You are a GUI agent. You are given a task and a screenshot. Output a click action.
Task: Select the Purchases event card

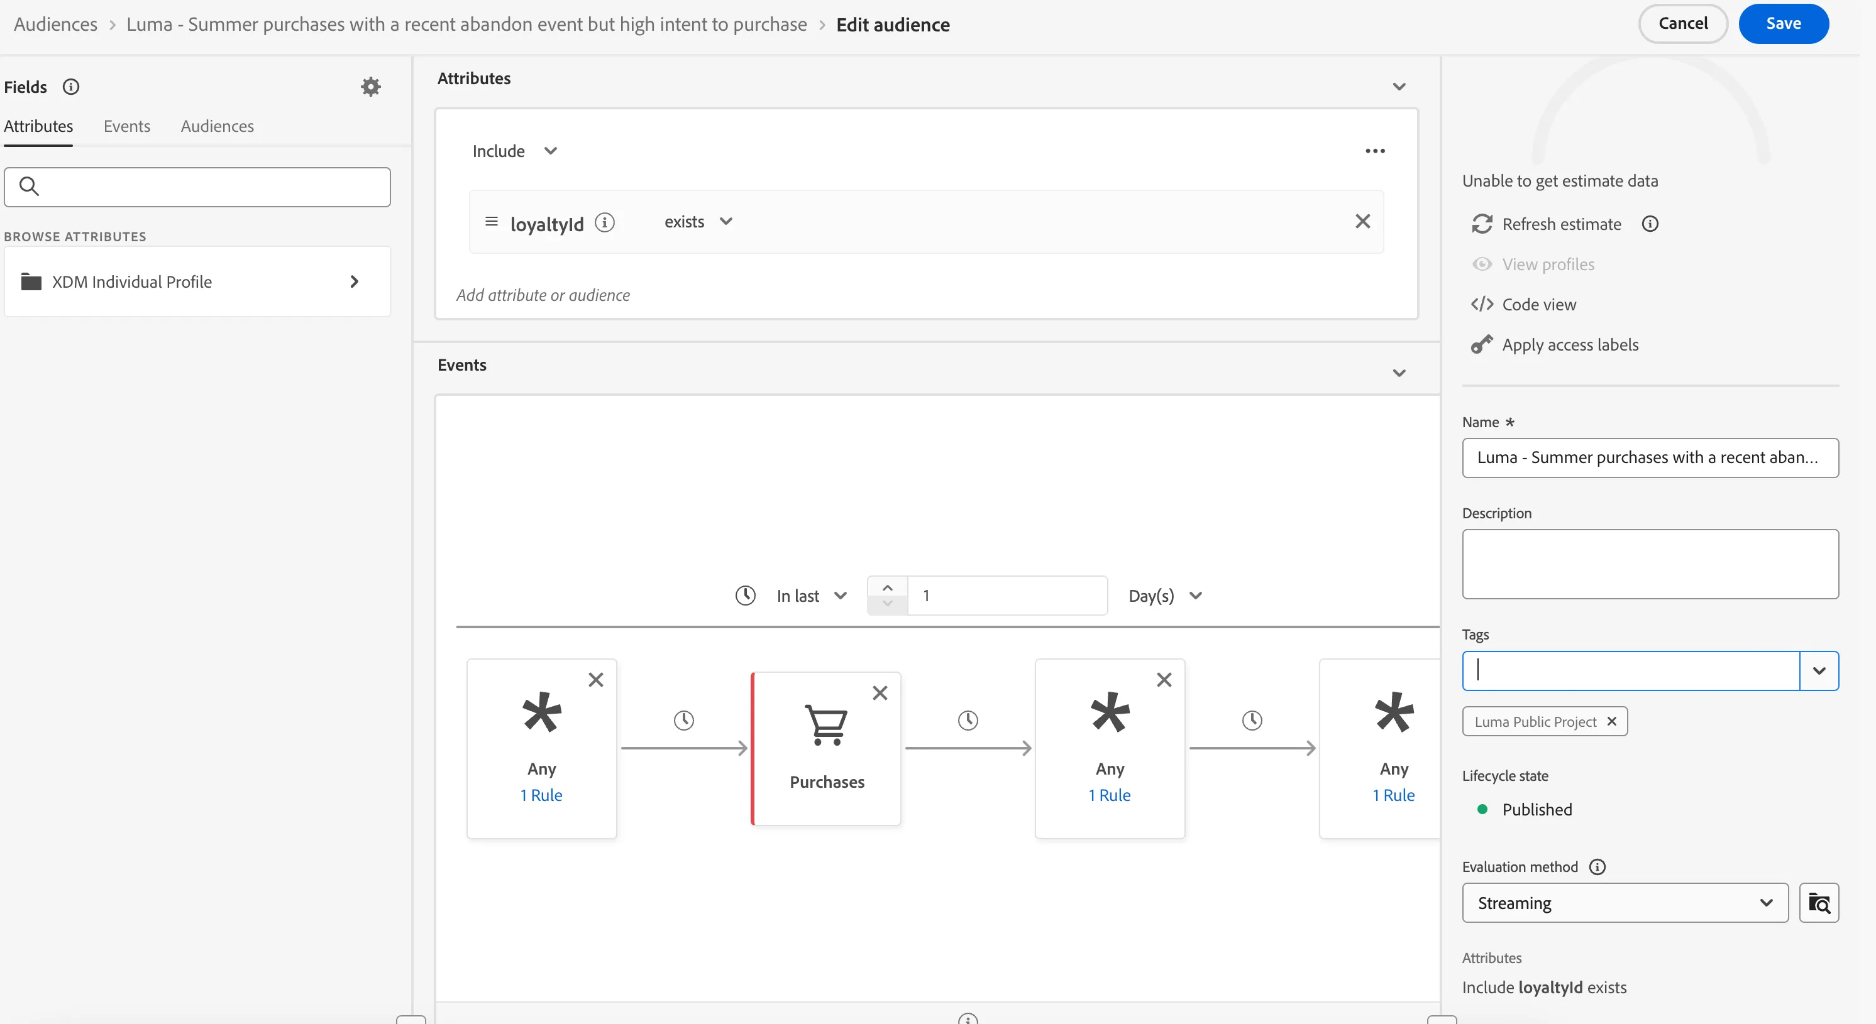pos(827,748)
